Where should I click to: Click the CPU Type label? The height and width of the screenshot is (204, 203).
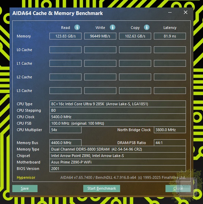pos(25,104)
